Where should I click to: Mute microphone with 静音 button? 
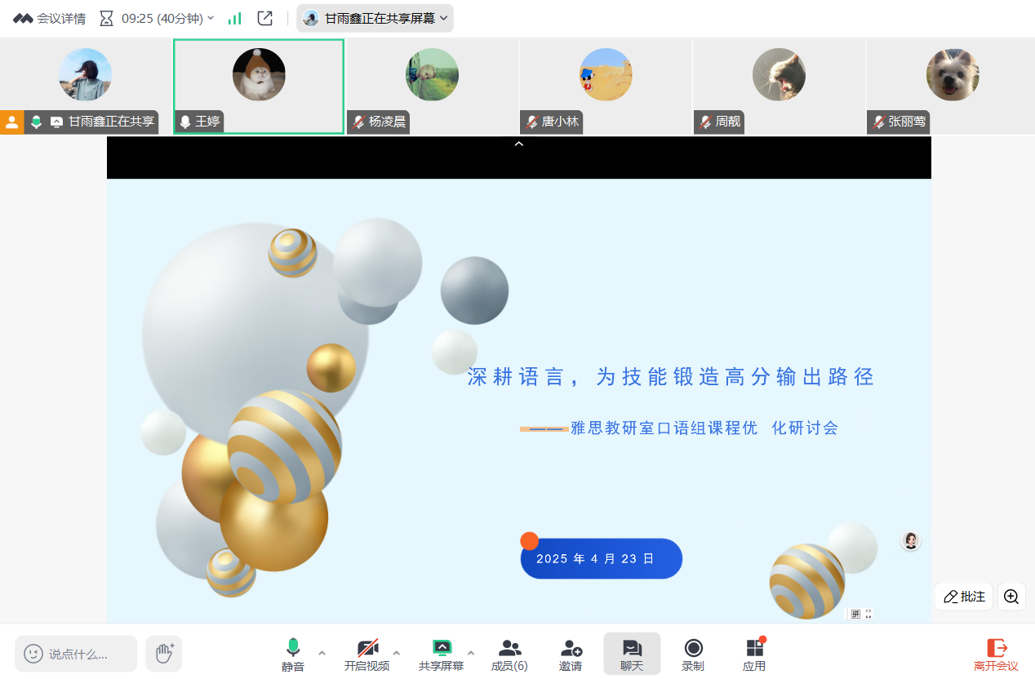coord(293,654)
